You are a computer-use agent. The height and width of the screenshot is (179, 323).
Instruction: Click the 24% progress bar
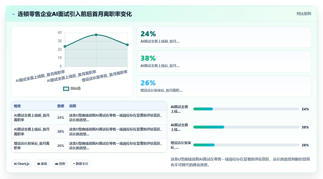(x=246, y=109)
